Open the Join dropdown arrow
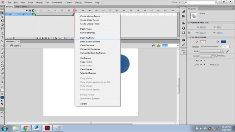The height and width of the screenshot is (132, 235). click(x=205, y=65)
